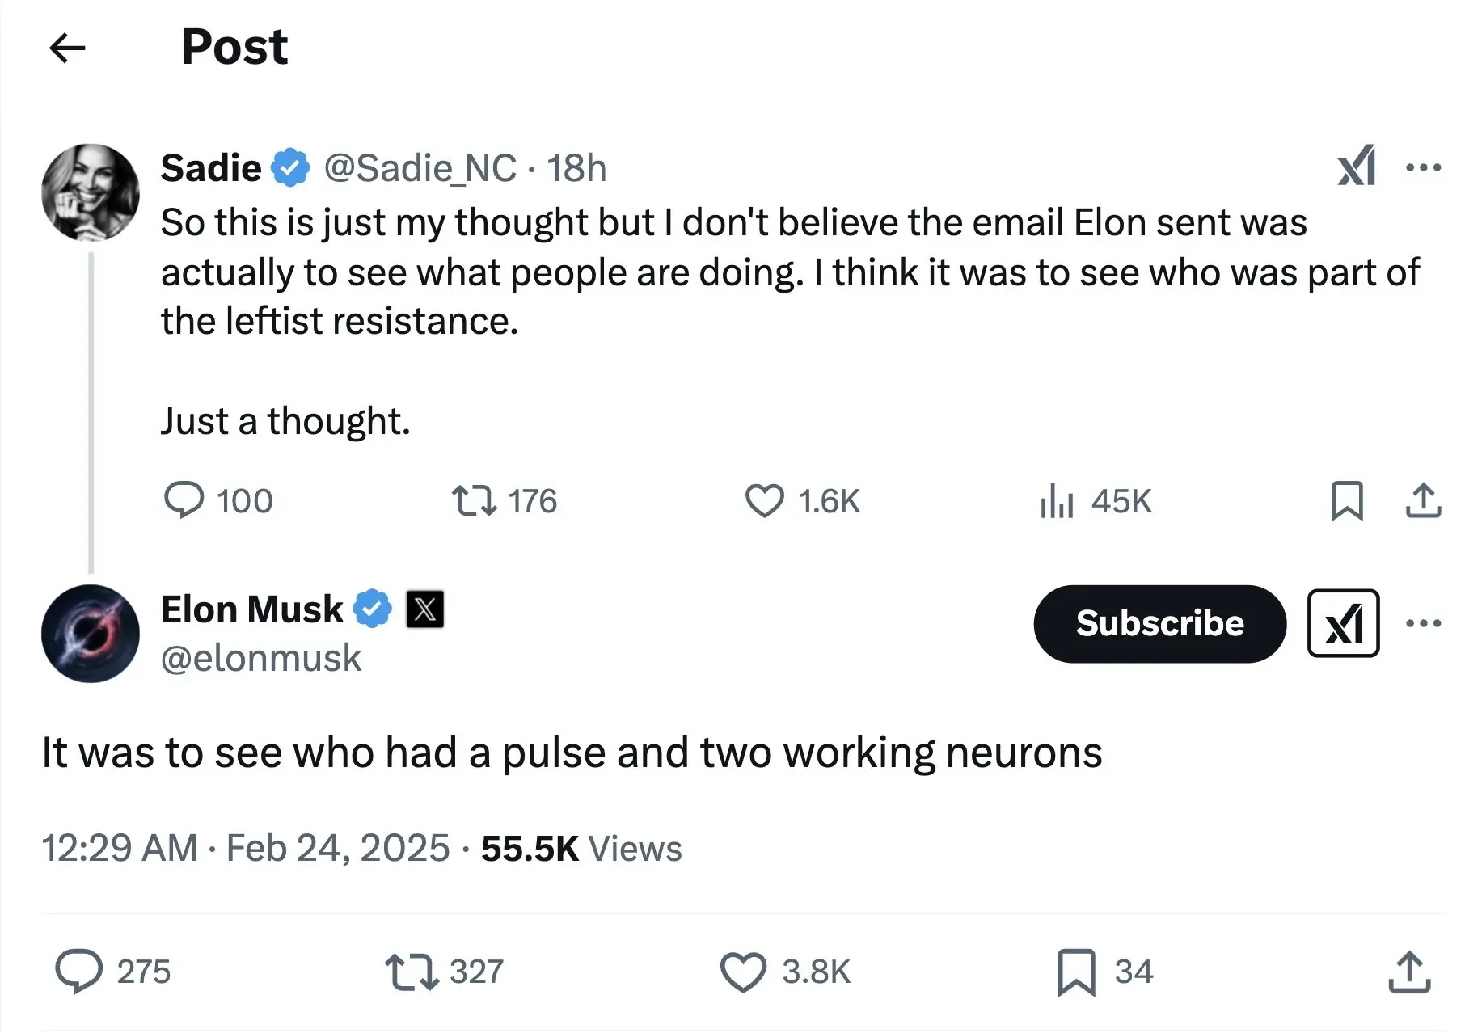Repost Sadie's post
Image resolution: width=1465 pixels, height=1033 pixels.
[x=474, y=500]
